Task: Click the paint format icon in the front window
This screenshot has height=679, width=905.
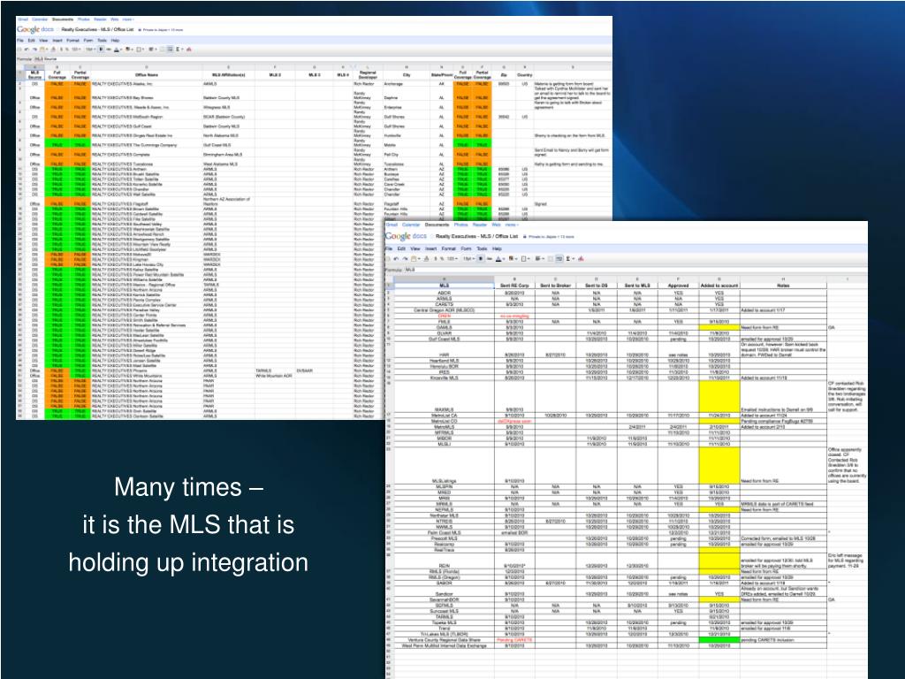Action: 426,259
